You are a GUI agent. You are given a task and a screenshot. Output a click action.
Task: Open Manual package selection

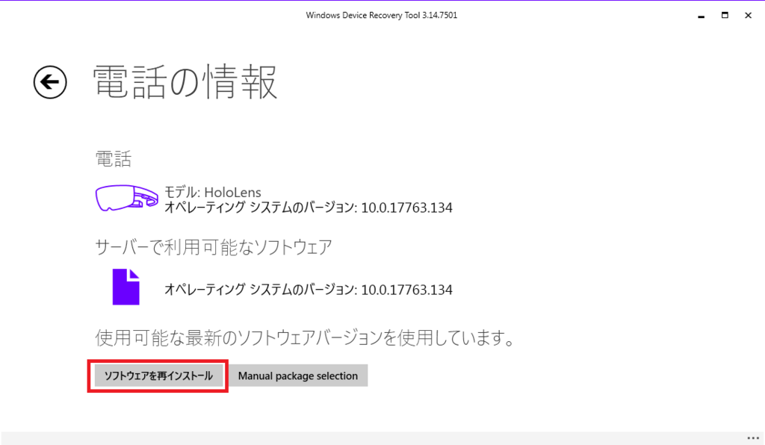tap(297, 376)
